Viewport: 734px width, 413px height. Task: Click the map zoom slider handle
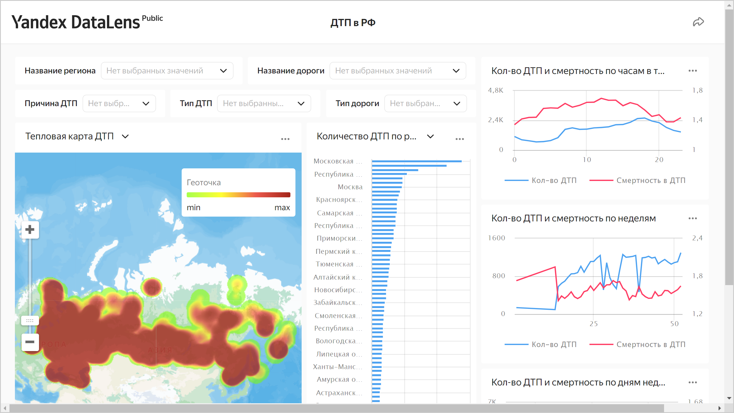pos(30,320)
